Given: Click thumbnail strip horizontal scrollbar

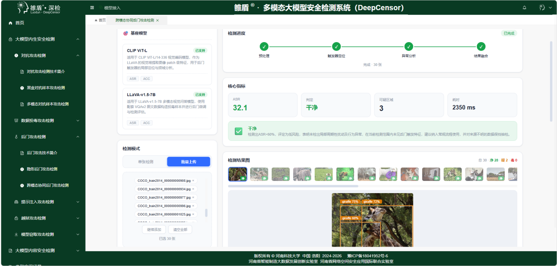Looking at the screenshot, I should point(293,186).
